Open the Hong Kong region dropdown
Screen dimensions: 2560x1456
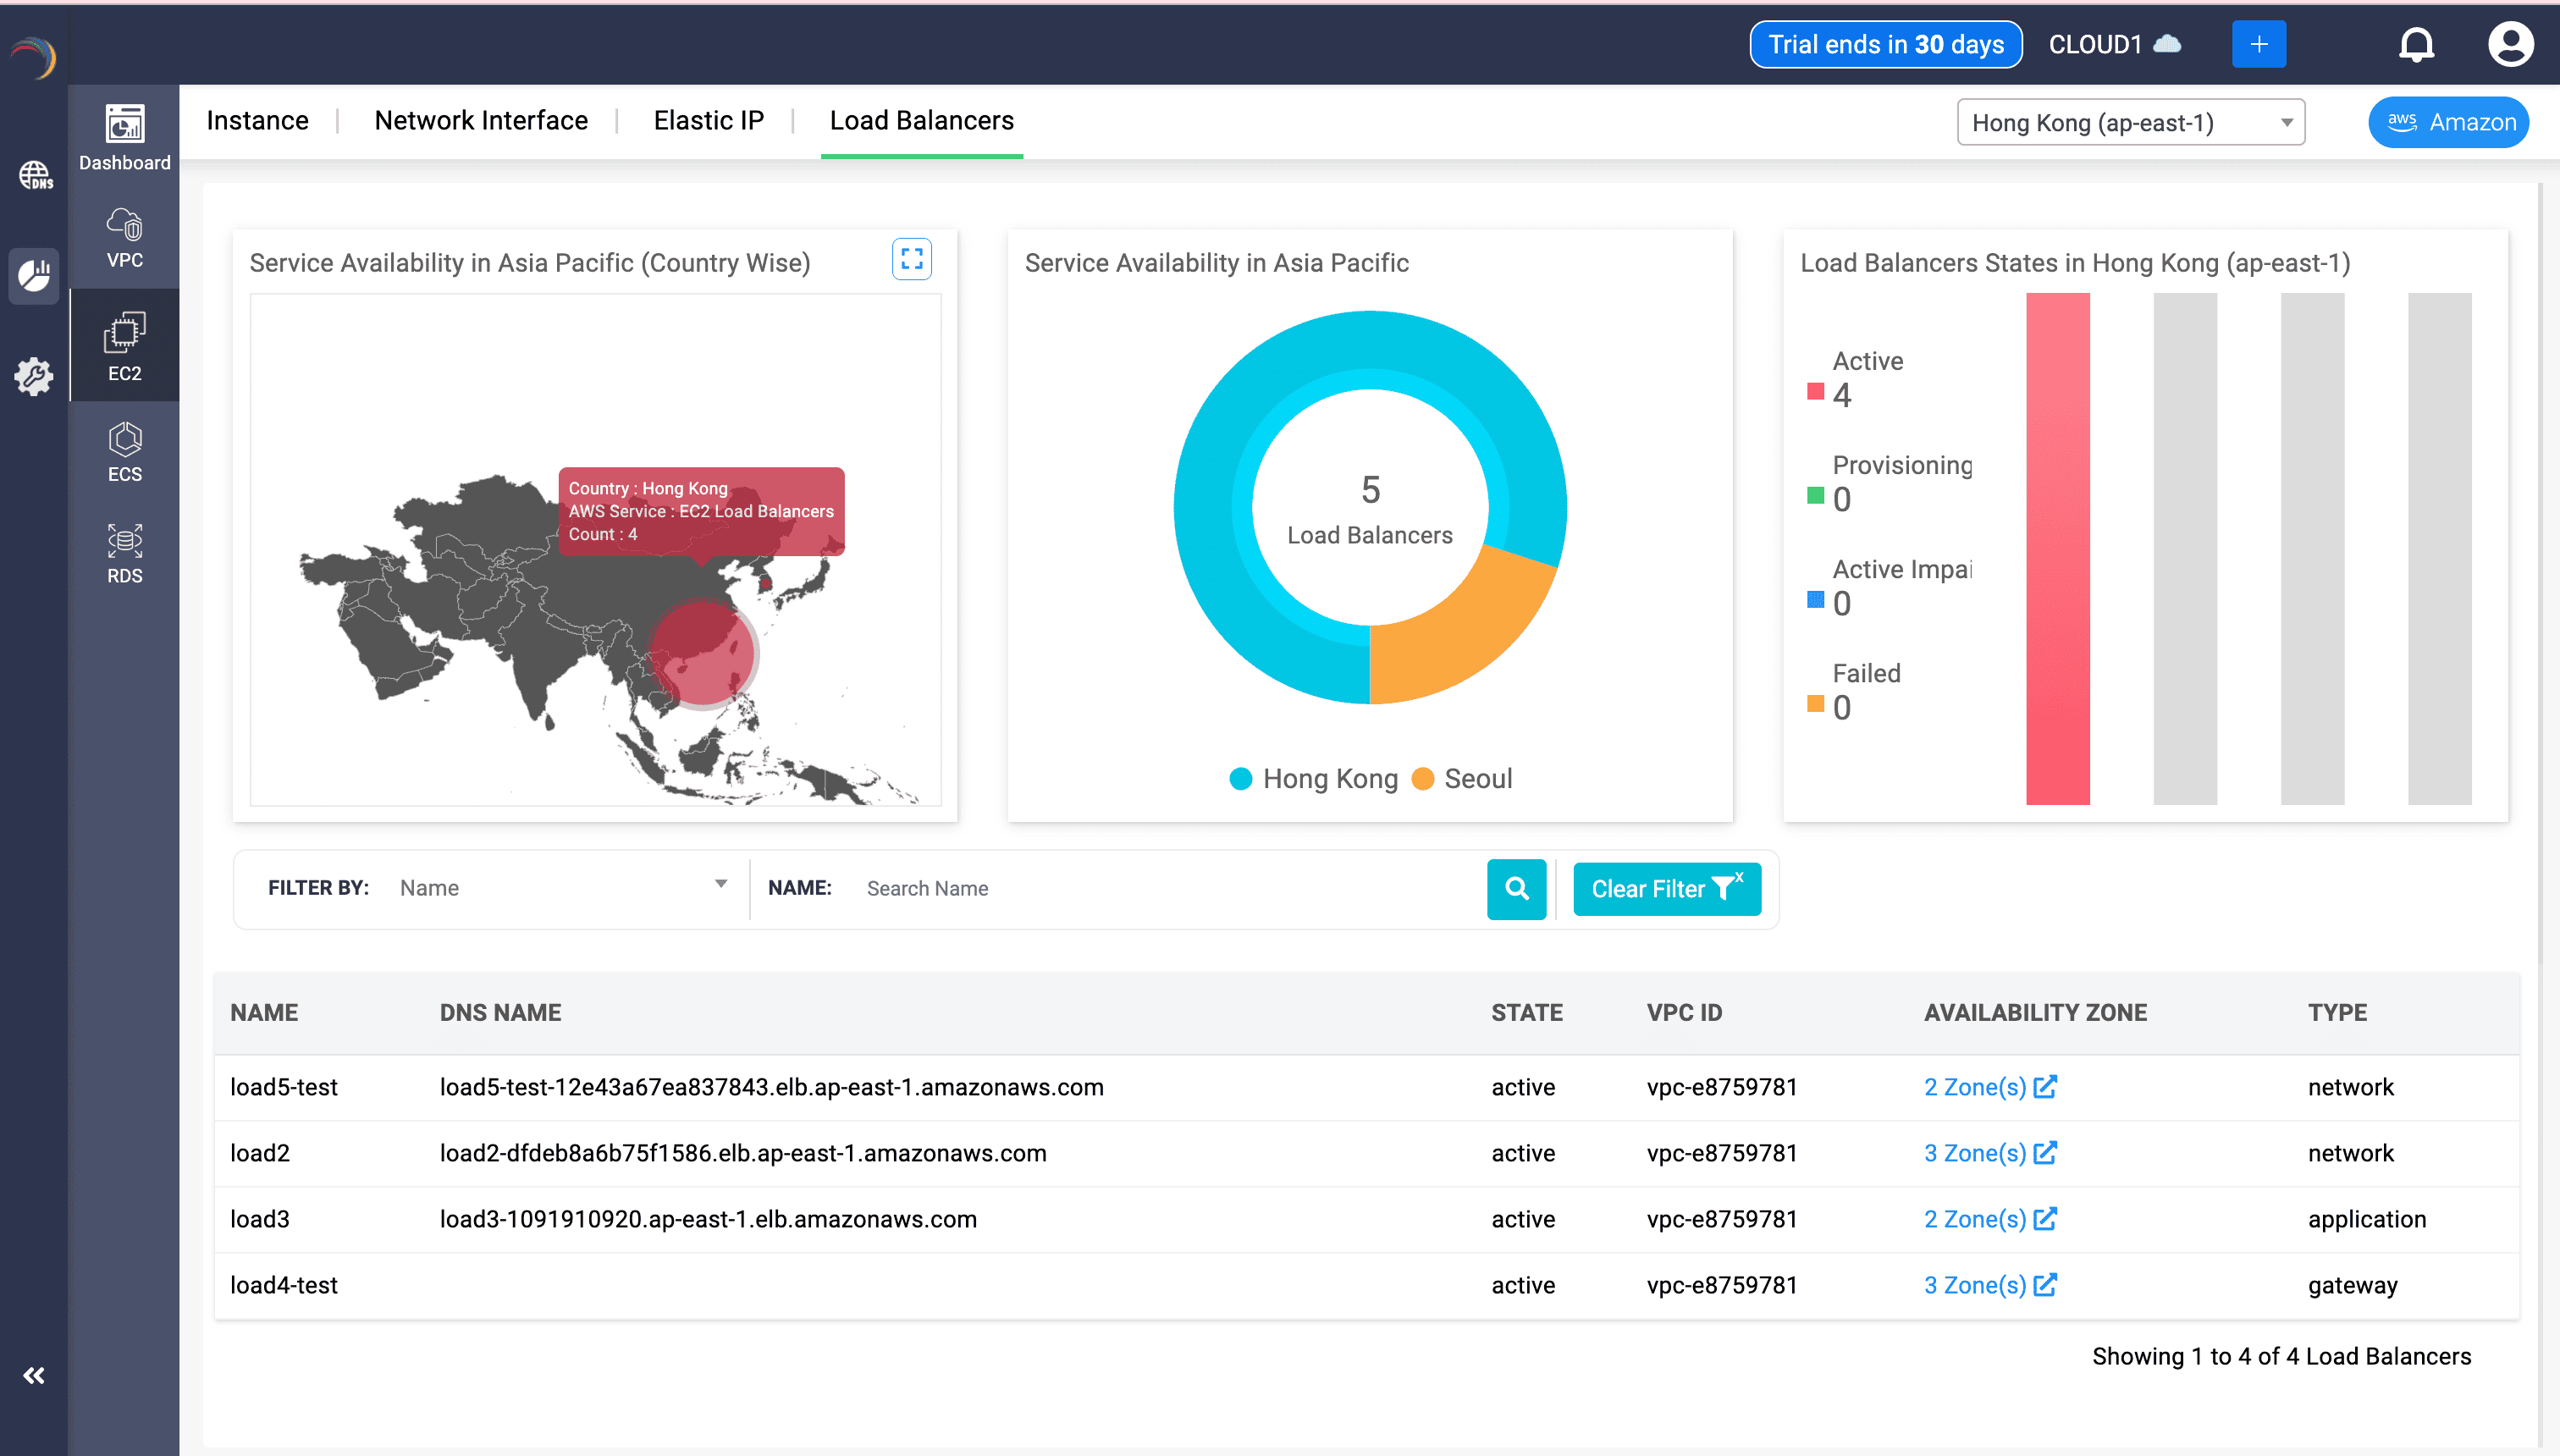[2130, 123]
